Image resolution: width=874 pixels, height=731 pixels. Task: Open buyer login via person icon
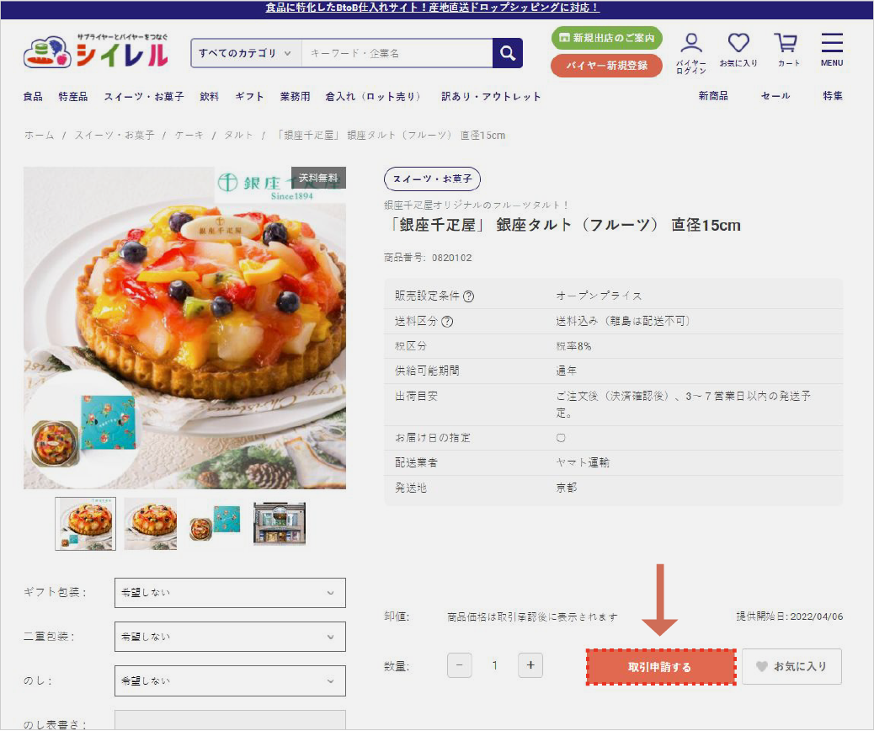[691, 44]
